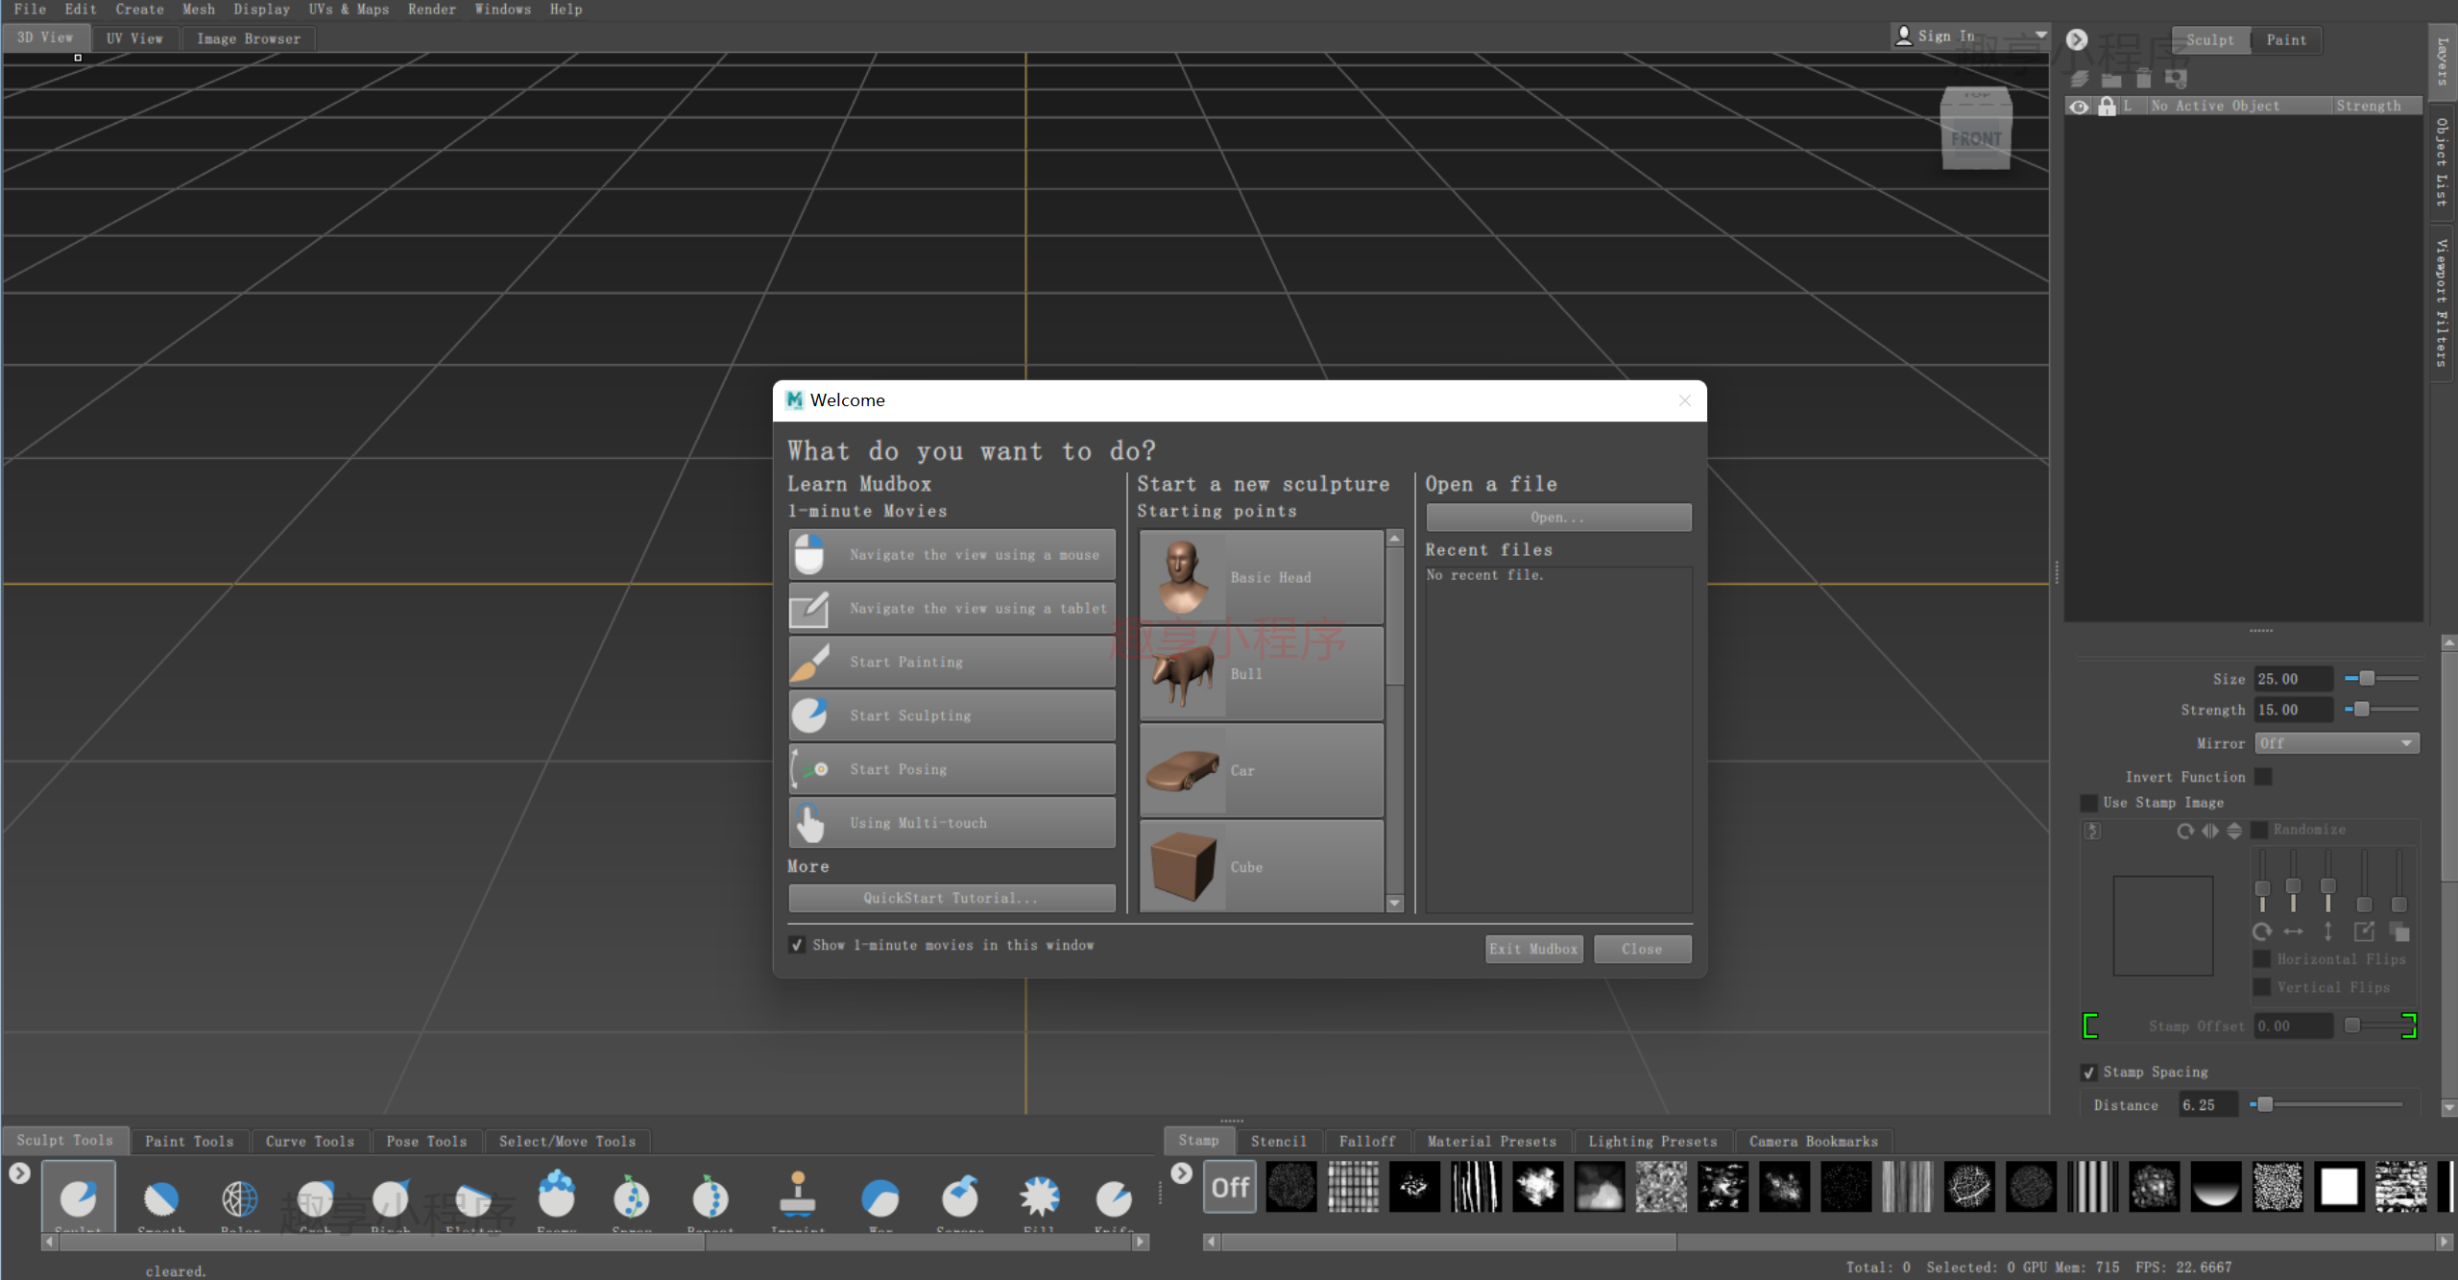Image resolution: width=2458 pixels, height=1280 pixels.
Task: Select the Imprint stamp tool
Action: tap(798, 1195)
